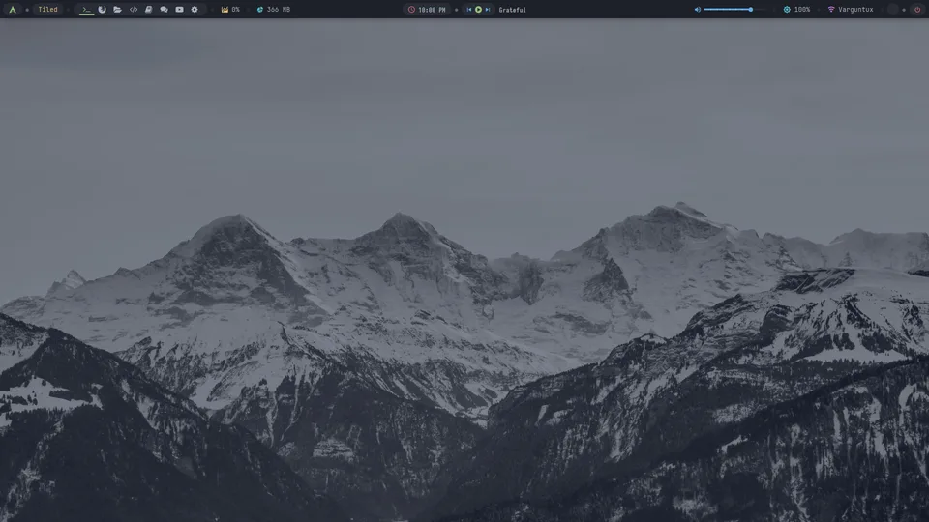This screenshot has height=522, width=929.
Task: Click the CPU 0% reading
Action: pos(236,10)
